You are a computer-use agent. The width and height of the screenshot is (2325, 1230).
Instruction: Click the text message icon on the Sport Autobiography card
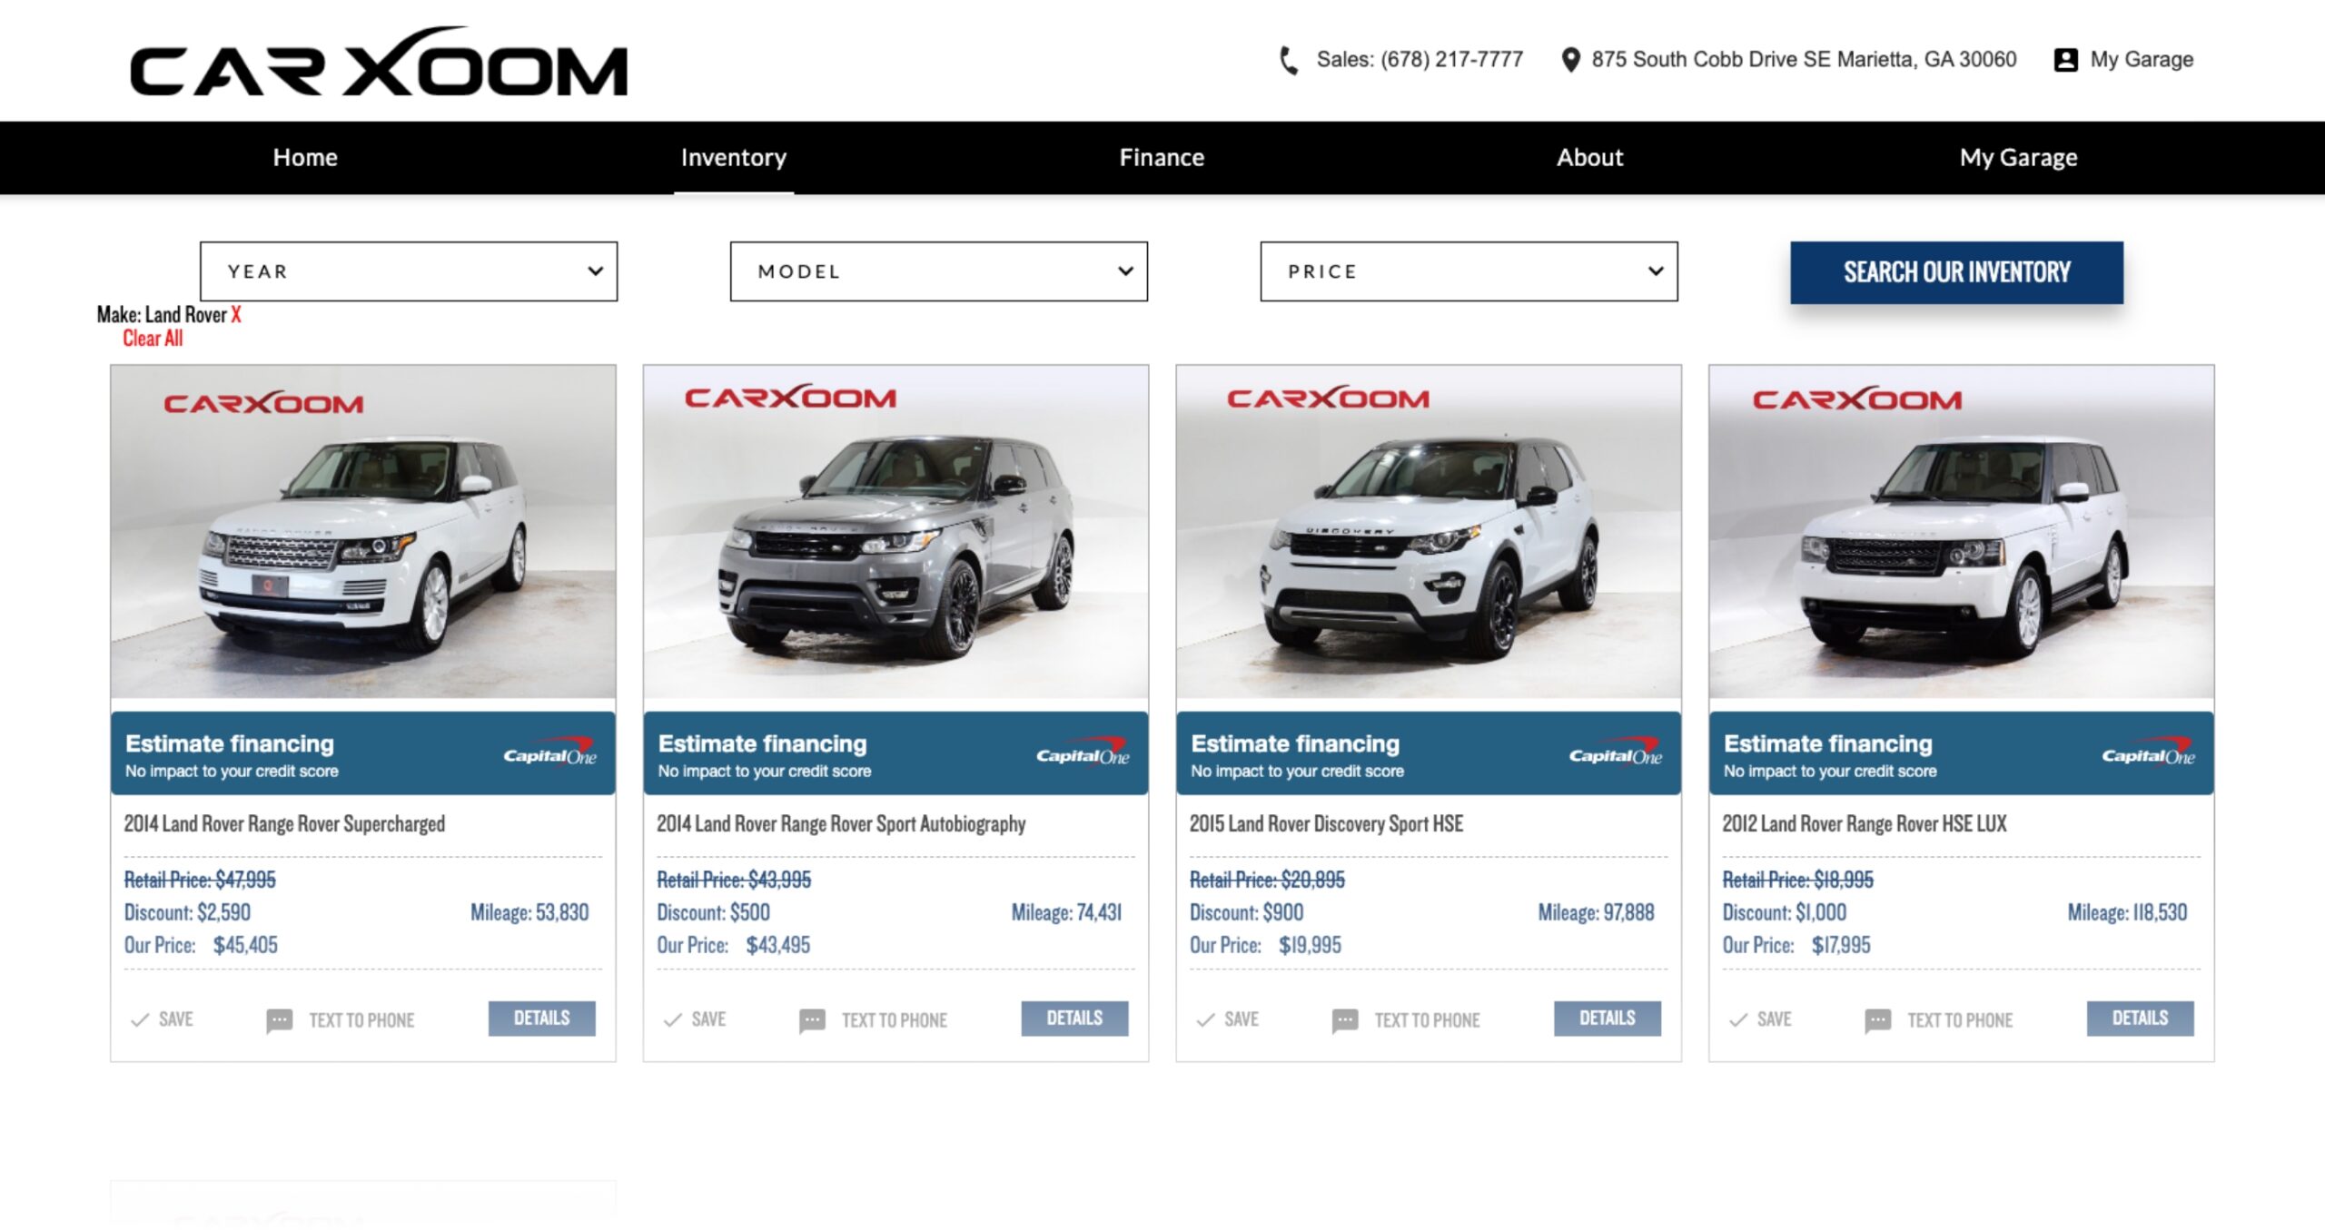click(x=812, y=1021)
